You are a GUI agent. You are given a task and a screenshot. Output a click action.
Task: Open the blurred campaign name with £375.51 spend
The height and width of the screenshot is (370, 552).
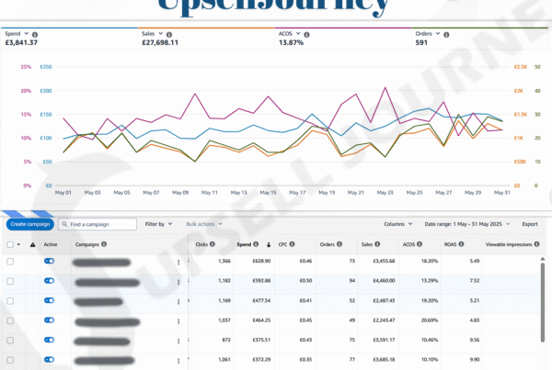(102, 342)
